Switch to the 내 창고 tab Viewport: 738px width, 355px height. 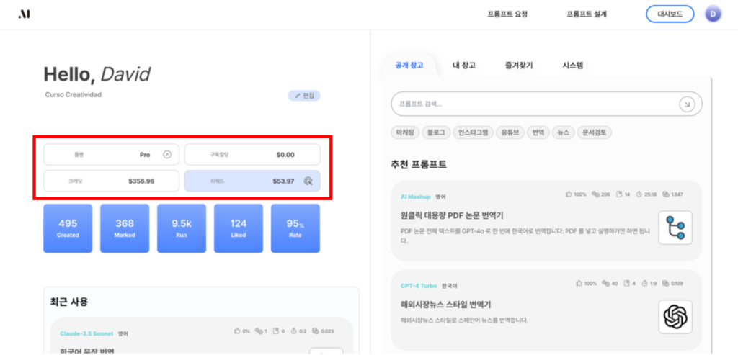pos(463,65)
